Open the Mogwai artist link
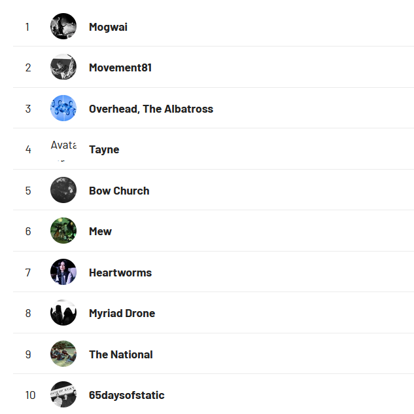414x414 pixels. (109, 27)
